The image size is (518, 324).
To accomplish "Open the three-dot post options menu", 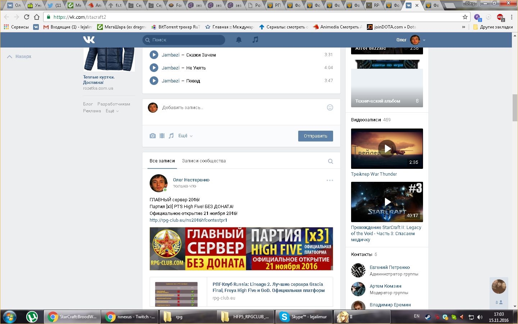I will pos(330,180).
